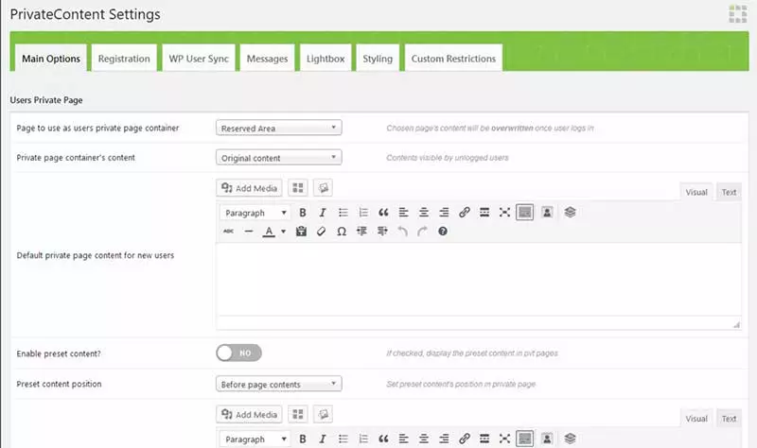Open the Styling tab
The height and width of the screenshot is (448, 757).
pyautogui.click(x=378, y=59)
